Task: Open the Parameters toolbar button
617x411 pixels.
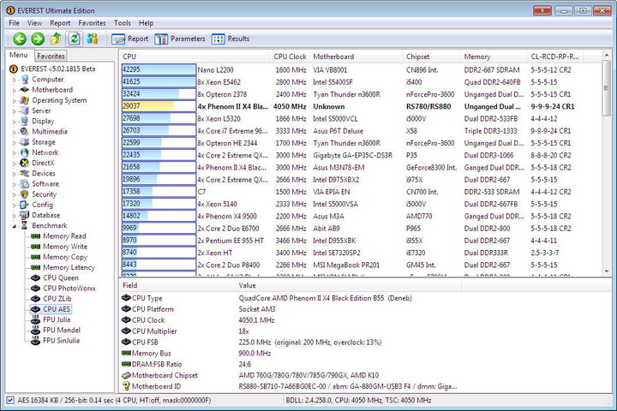Action: click(180, 39)
